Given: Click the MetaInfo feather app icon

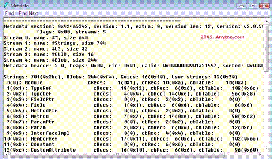Looking at the screenshot, I should (6, 5).
